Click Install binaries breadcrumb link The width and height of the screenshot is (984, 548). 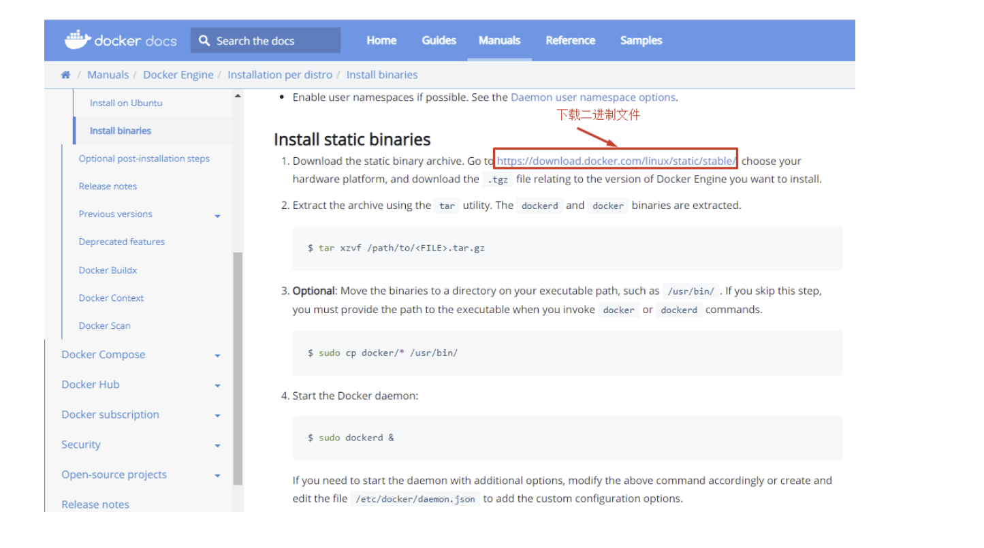tap(382, 75)
